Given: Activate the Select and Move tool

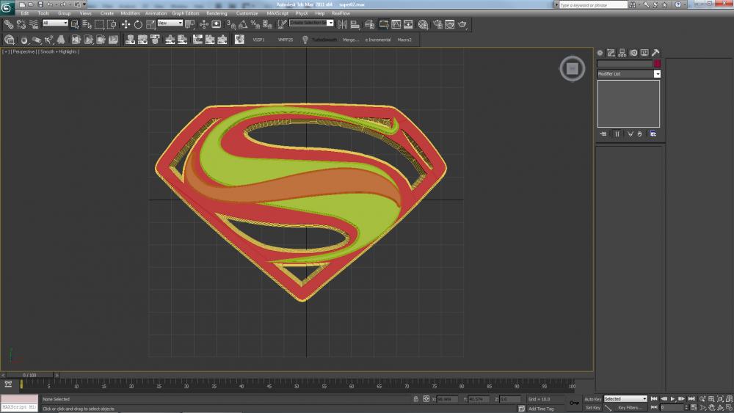Looking at the screenshot, I should 126,24.
